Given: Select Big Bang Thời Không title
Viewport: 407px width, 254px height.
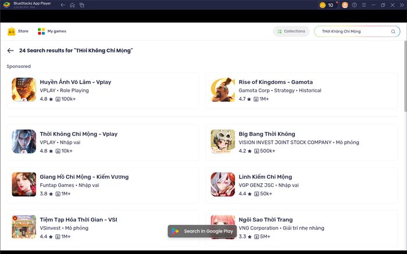Looking at the screenshot, I should point(267,134).
